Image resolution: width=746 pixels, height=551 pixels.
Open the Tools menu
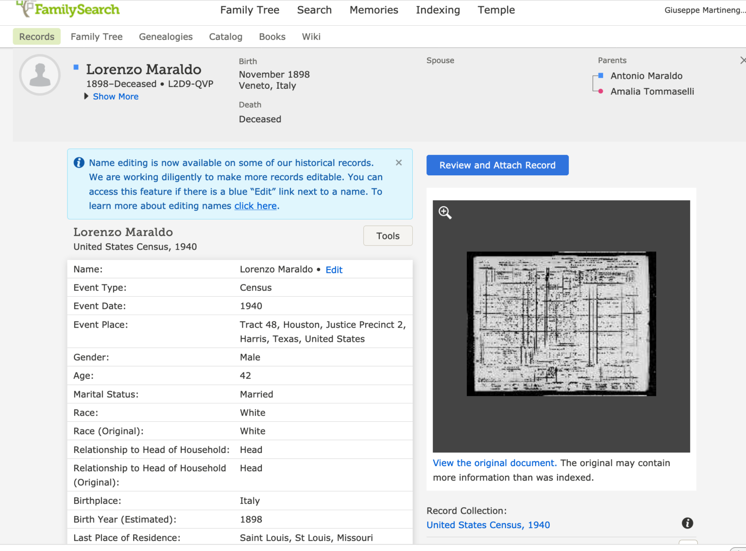pos(388,235)
